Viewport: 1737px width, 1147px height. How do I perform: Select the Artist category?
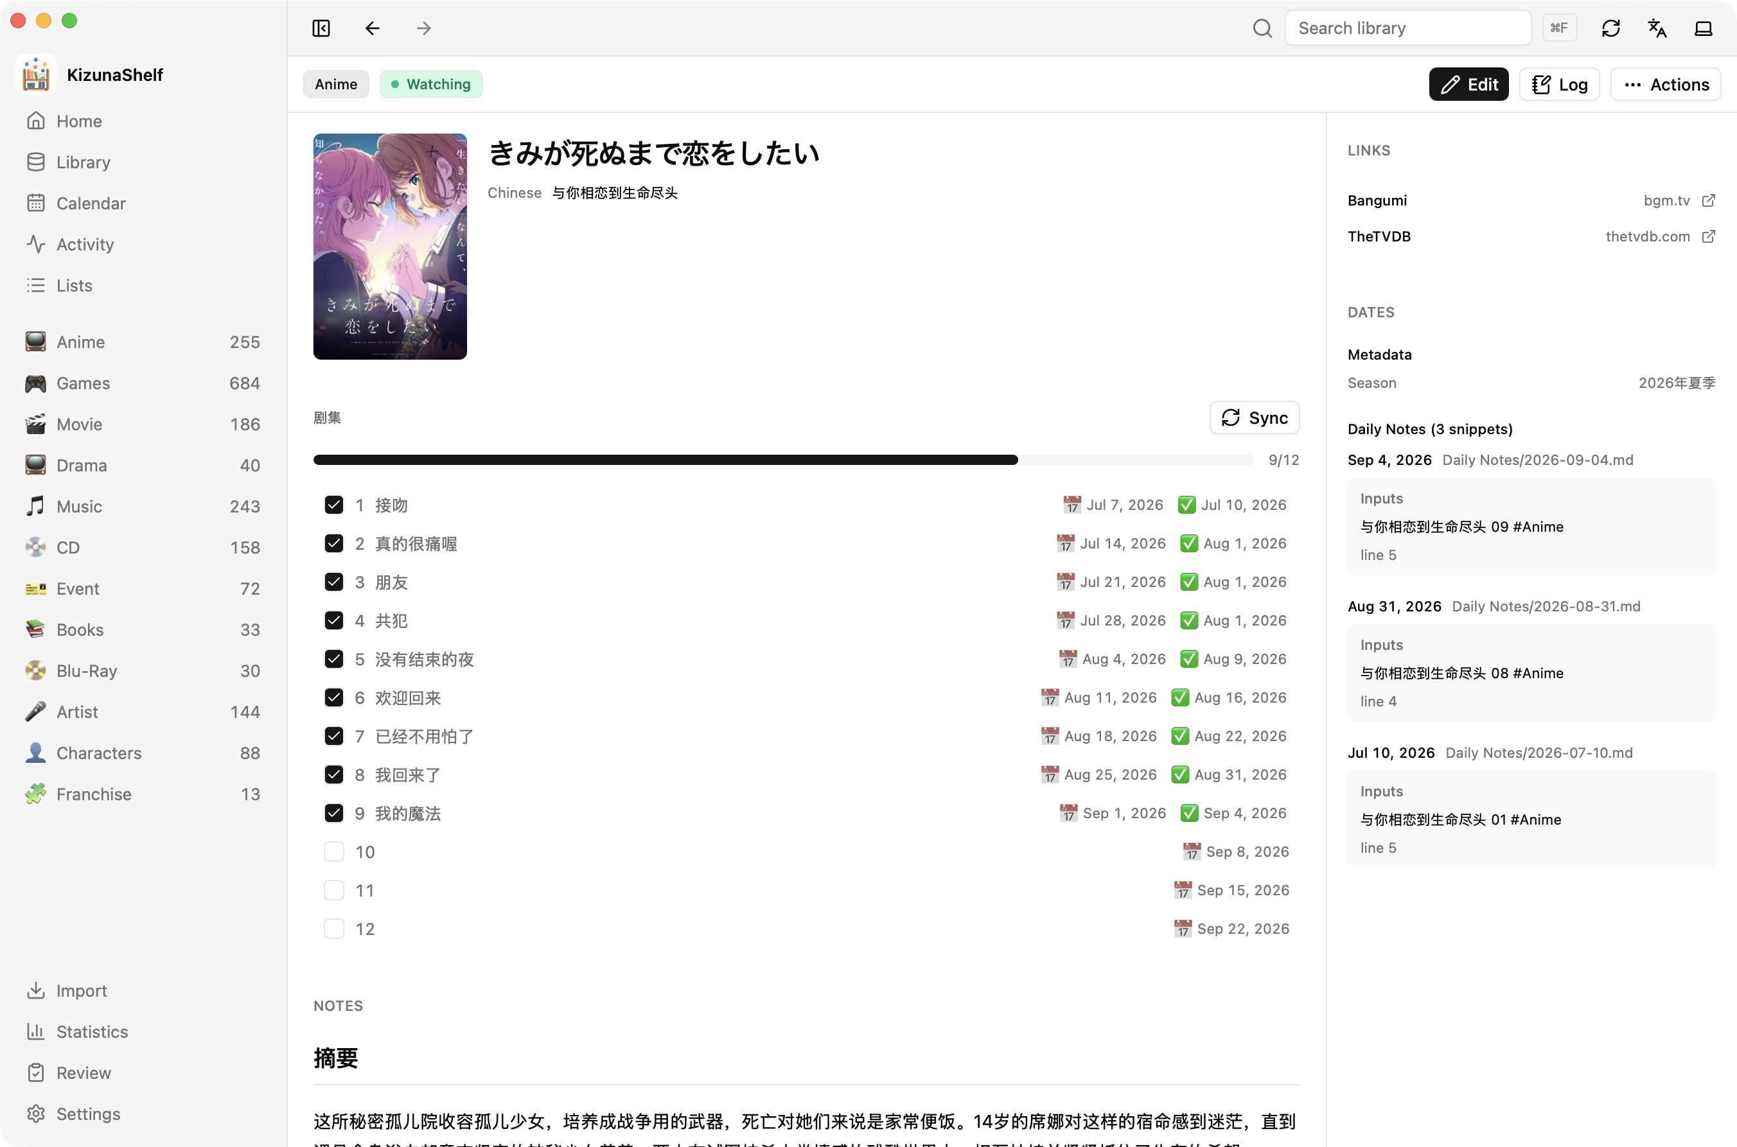pos(143,712)
